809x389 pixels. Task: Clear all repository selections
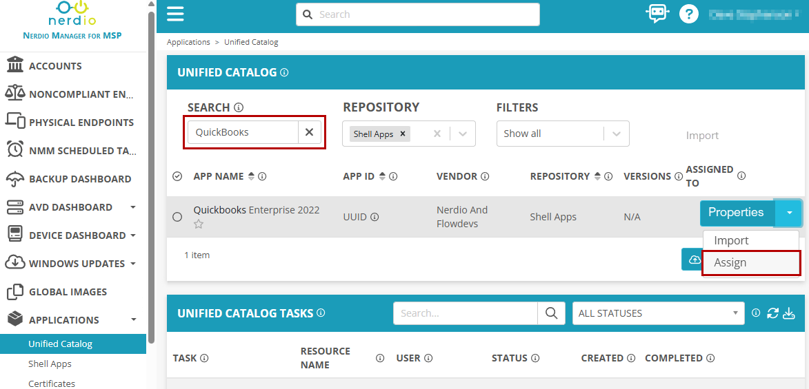(x=437, y=134)
